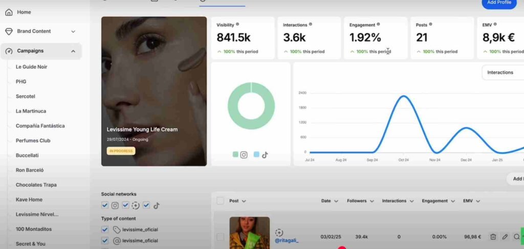Click the Instagram legend icon under donut chart

(x=244, y=155)
